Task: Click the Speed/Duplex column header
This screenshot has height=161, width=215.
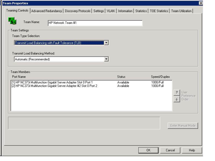Action: point(160,77)
